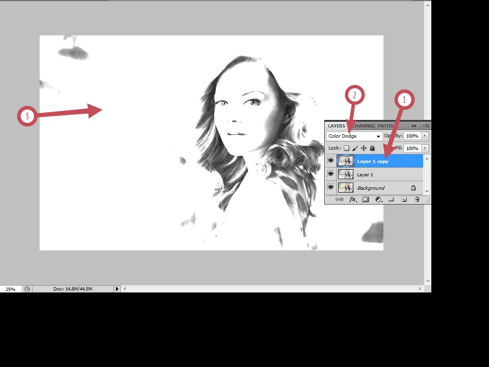This screenshot has width=489, height=367.
Task: Switch to the Layers tab
Action: tap(337, 126)
